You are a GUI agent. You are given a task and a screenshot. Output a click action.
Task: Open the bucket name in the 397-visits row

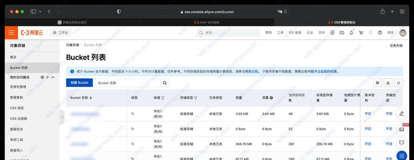tap(79, 144)
